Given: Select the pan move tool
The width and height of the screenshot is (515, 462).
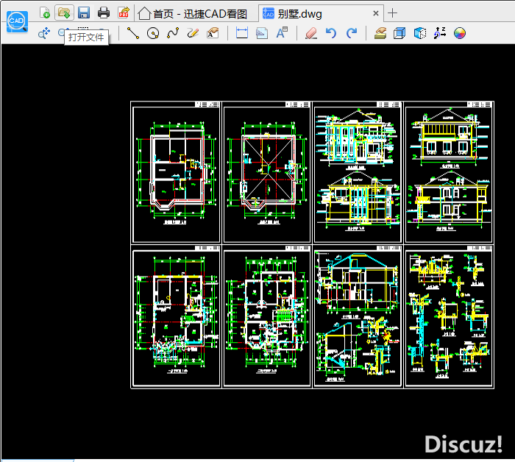Looking at the screenshot, I should [43, 33].
